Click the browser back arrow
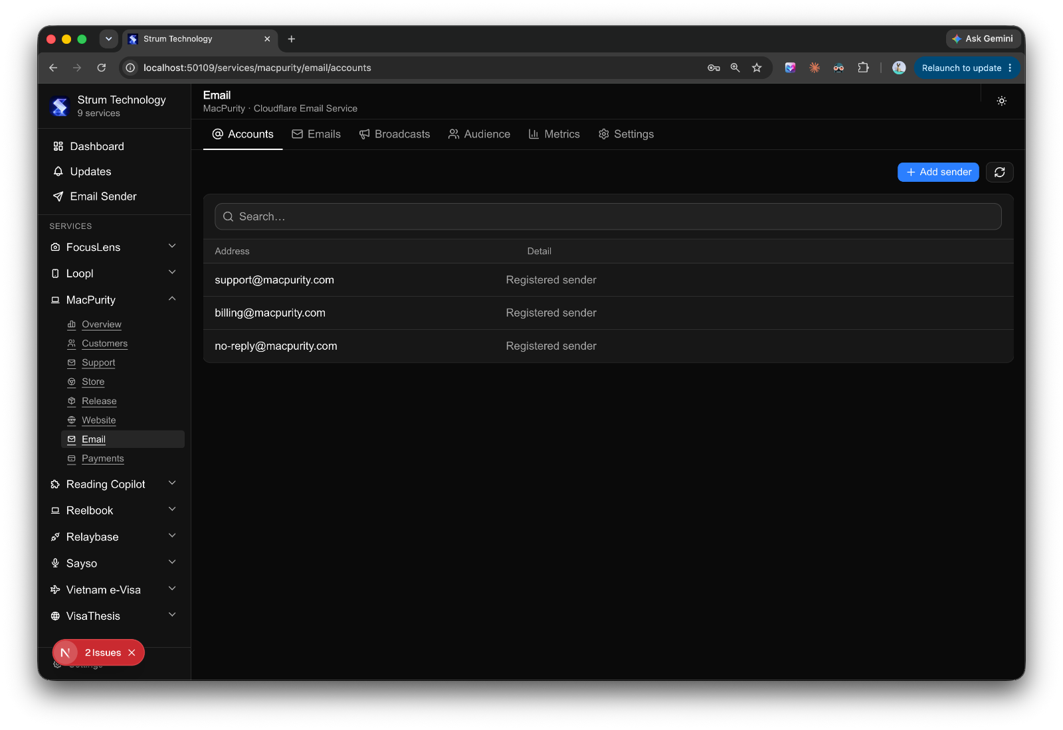The image size is (1063, 730). click(53, 68)
